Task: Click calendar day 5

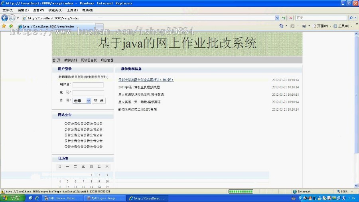Action: click(x=67, y=181)
